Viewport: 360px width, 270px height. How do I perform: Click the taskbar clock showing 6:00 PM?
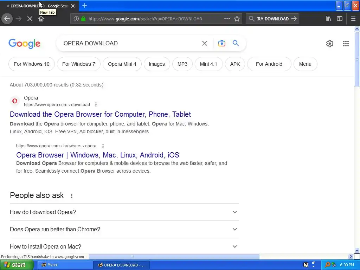[x=347, y=265]
